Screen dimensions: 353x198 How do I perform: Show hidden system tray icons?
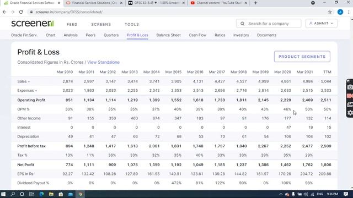[x=281, y=194]
